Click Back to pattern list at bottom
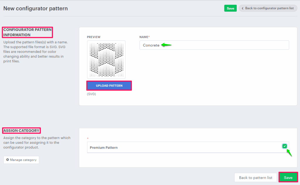The width and height of the screenshot is (300, 185). point(255,178)
